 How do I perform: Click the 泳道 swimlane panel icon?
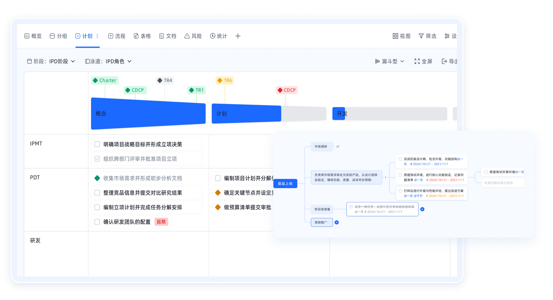click(87, 61)
